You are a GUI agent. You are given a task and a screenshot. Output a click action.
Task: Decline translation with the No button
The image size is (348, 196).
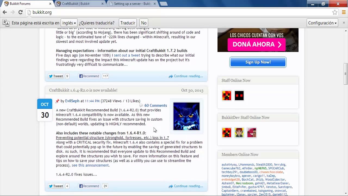click(x=144, y=23)
